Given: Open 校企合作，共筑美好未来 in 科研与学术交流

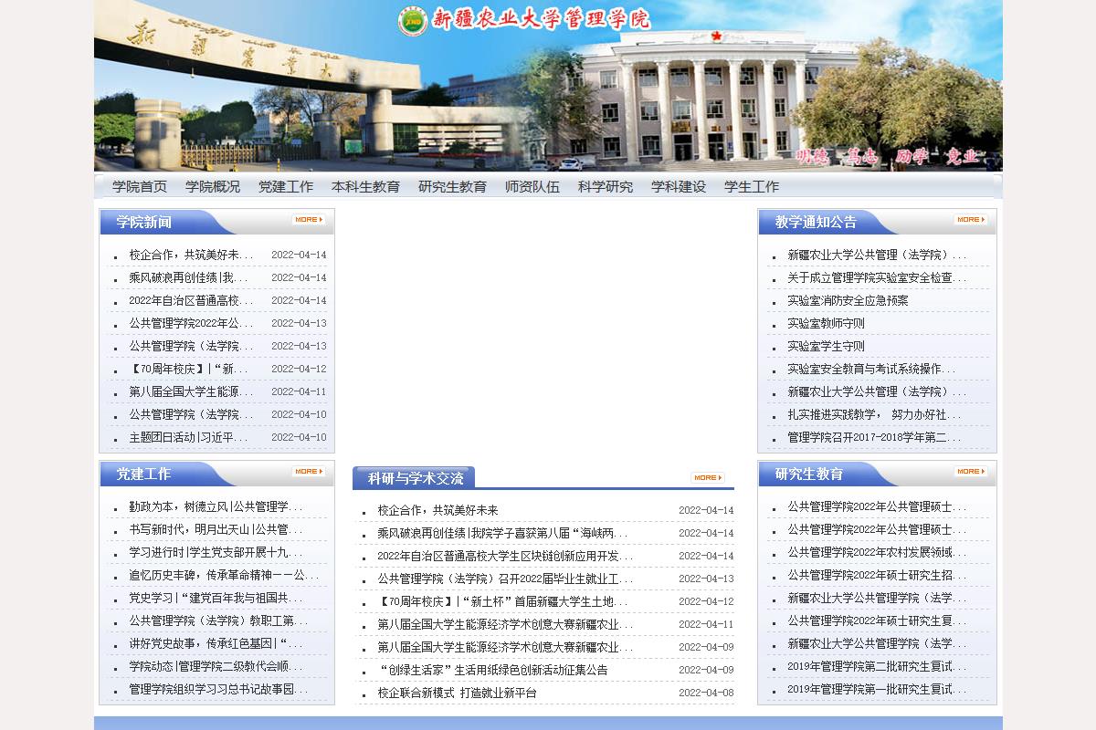Looking at the screenshot, I should pyautogui.click(x=437, y=510).
